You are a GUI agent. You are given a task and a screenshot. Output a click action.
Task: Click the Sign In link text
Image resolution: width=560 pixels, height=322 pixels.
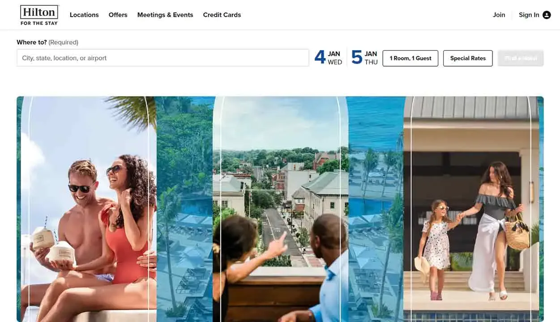(x=529, y=15)
